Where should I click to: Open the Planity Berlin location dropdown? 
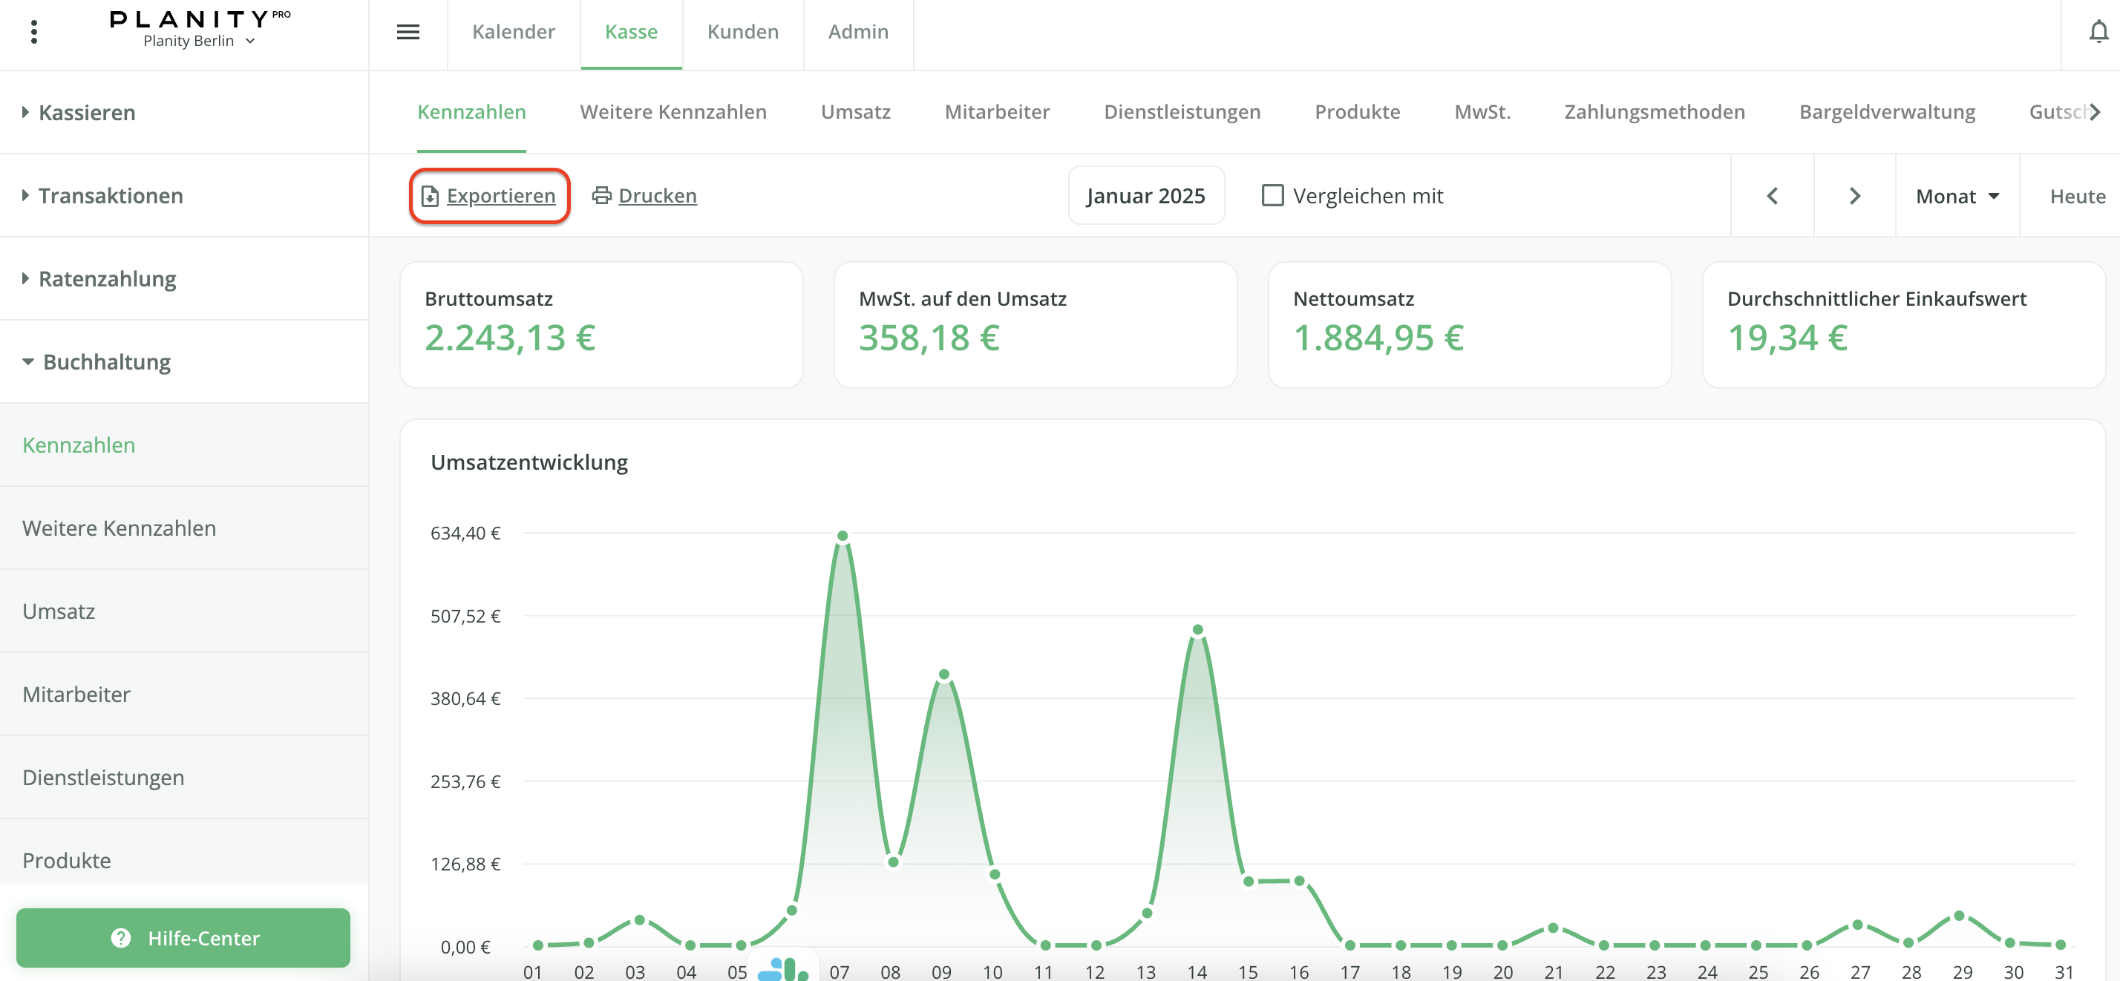(x=199, y=41)
